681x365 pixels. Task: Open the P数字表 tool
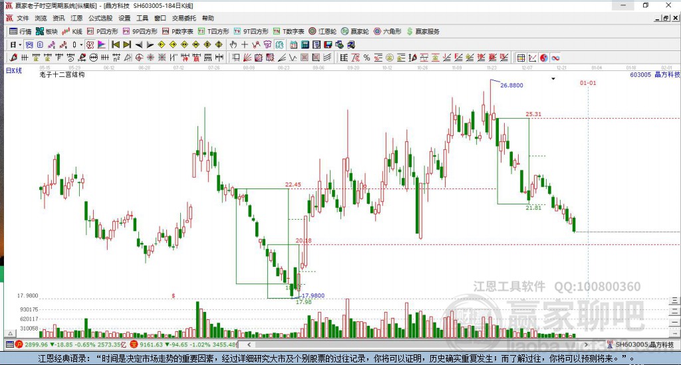pyautogui.click(x=178, y=31)
